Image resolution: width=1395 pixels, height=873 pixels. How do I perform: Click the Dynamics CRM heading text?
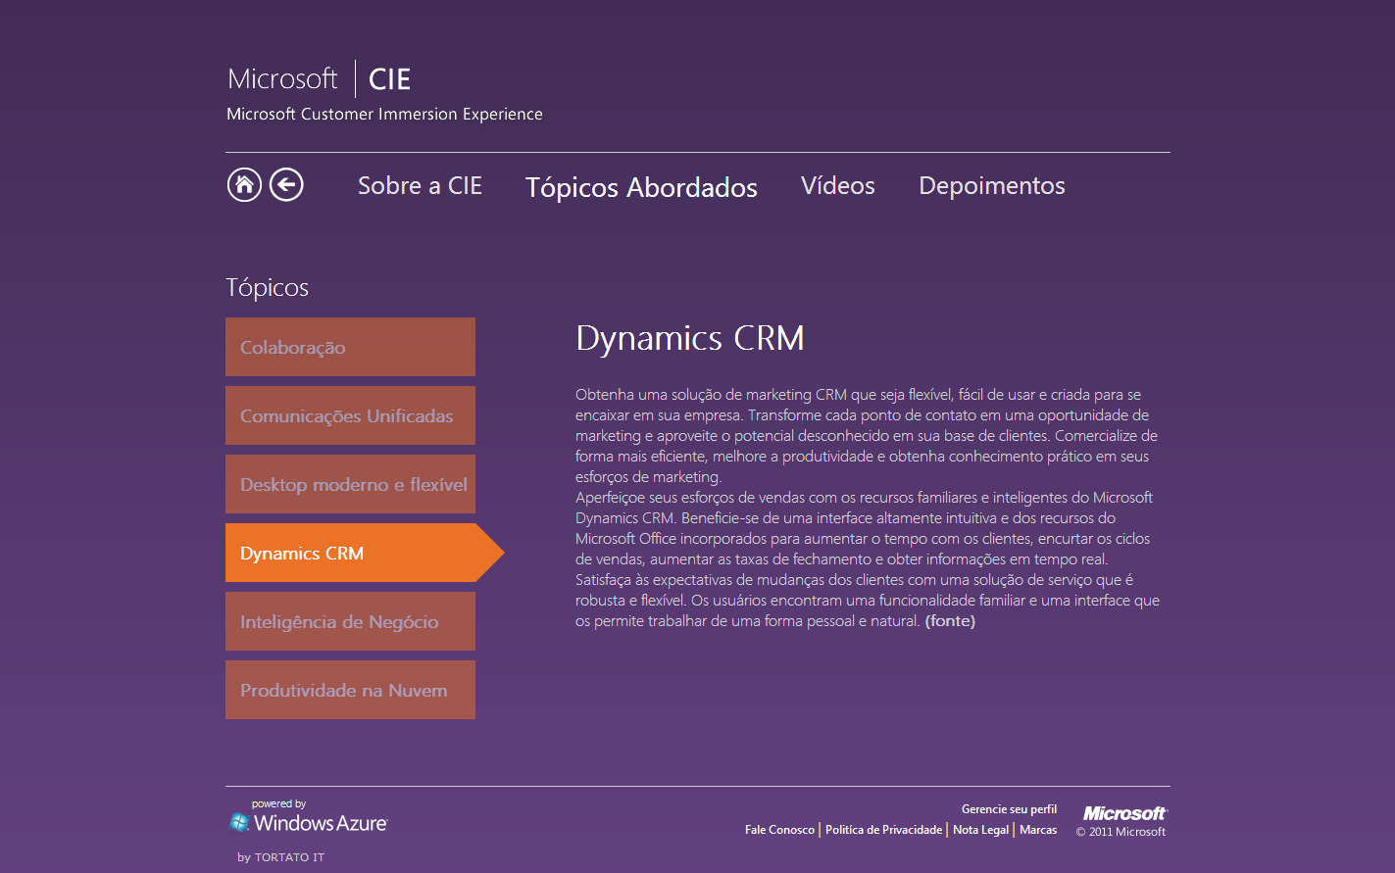click(690, 338)
